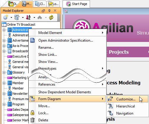Click the Glossary diagram icon

[10, 72]
